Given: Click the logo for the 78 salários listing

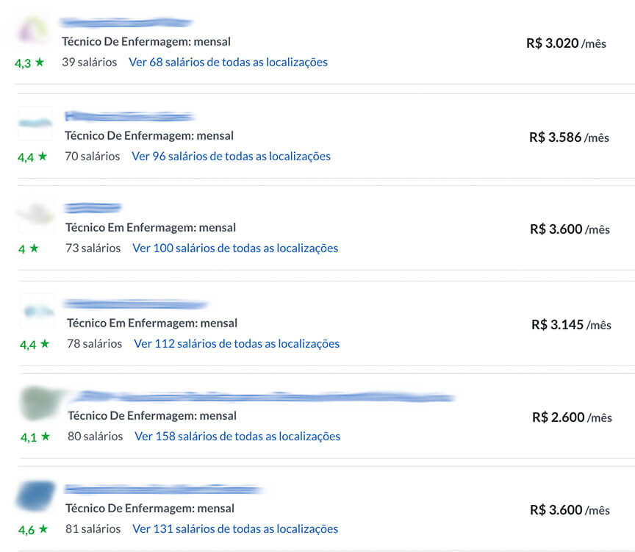Looking at the screenshot, I should [x=37, y=311].
